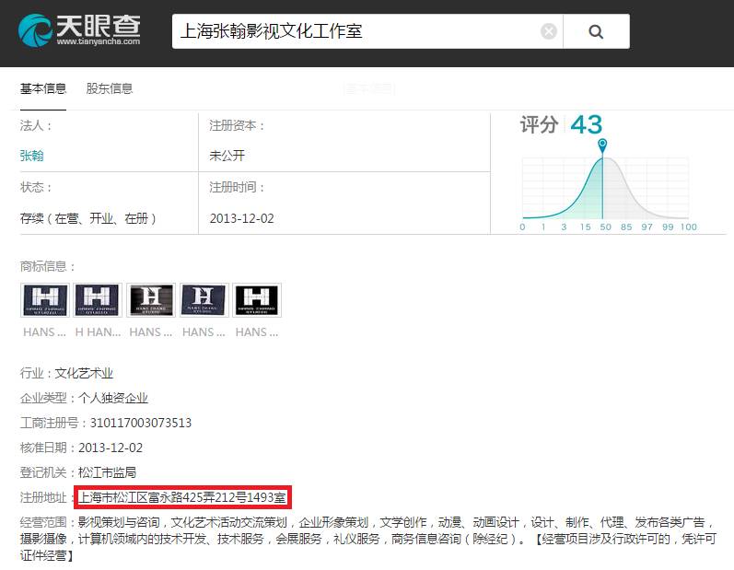Open first HANS trademark thumbnail
This screenshot has height=570, width=734.
click(x=45, y=300)
